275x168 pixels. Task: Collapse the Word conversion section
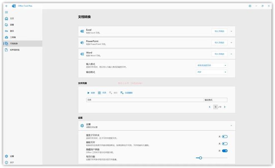coord(231,54)
